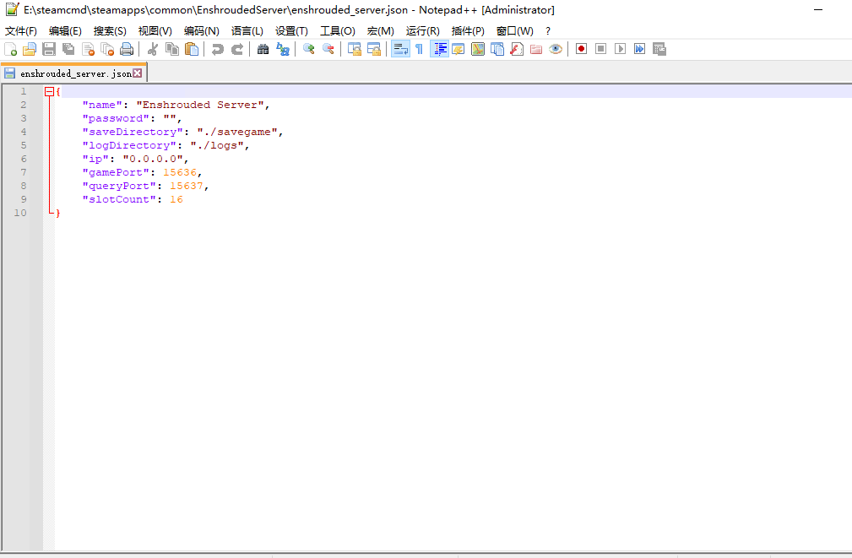Image resolution: width=852 pixels, height=558 pixels.
Task: Click the Zoom in magnifier icon
Action: coord(309,49)
